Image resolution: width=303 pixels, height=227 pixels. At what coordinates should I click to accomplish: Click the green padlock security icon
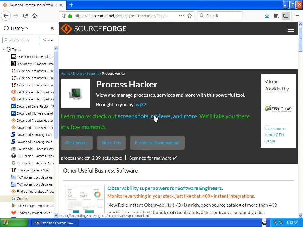[x=70, y=16]
